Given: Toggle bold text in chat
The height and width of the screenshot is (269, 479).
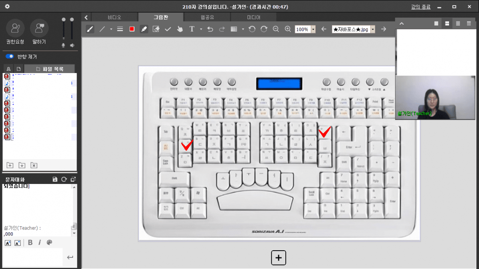Looking at the screenshot, I should (30, 243).
